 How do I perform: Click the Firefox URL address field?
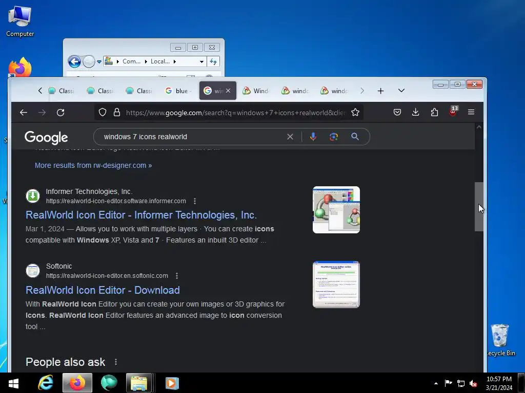(x=235, y=113)
